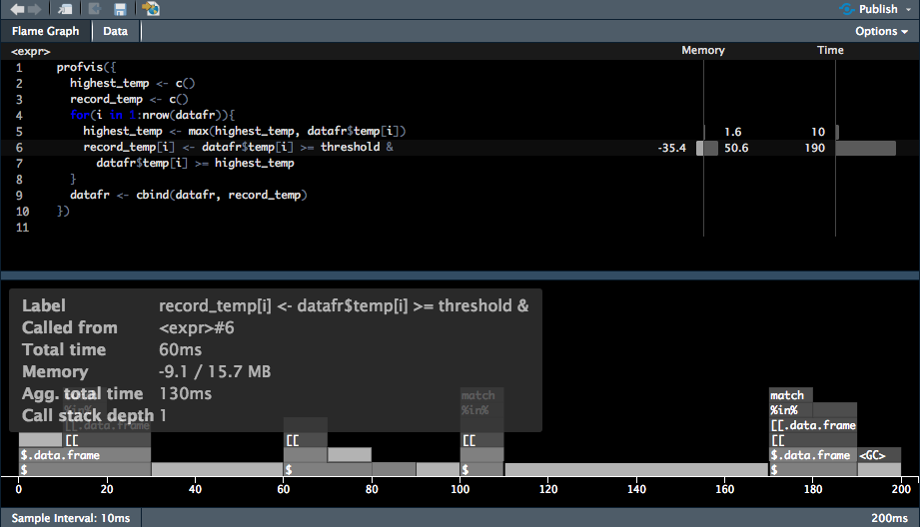The width and height of the screenshot is (920, 527).
Task: Click the back navigation arrow
Action: (17, 9)
